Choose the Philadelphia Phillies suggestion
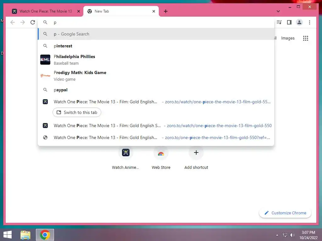Viewport: 322px width, 241px height. pyautogui.click(x=156, y=60)
